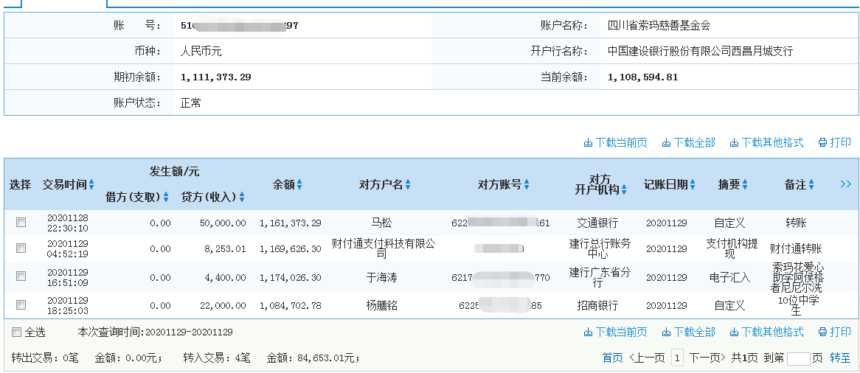Click the page number input field

pos(798,359)
